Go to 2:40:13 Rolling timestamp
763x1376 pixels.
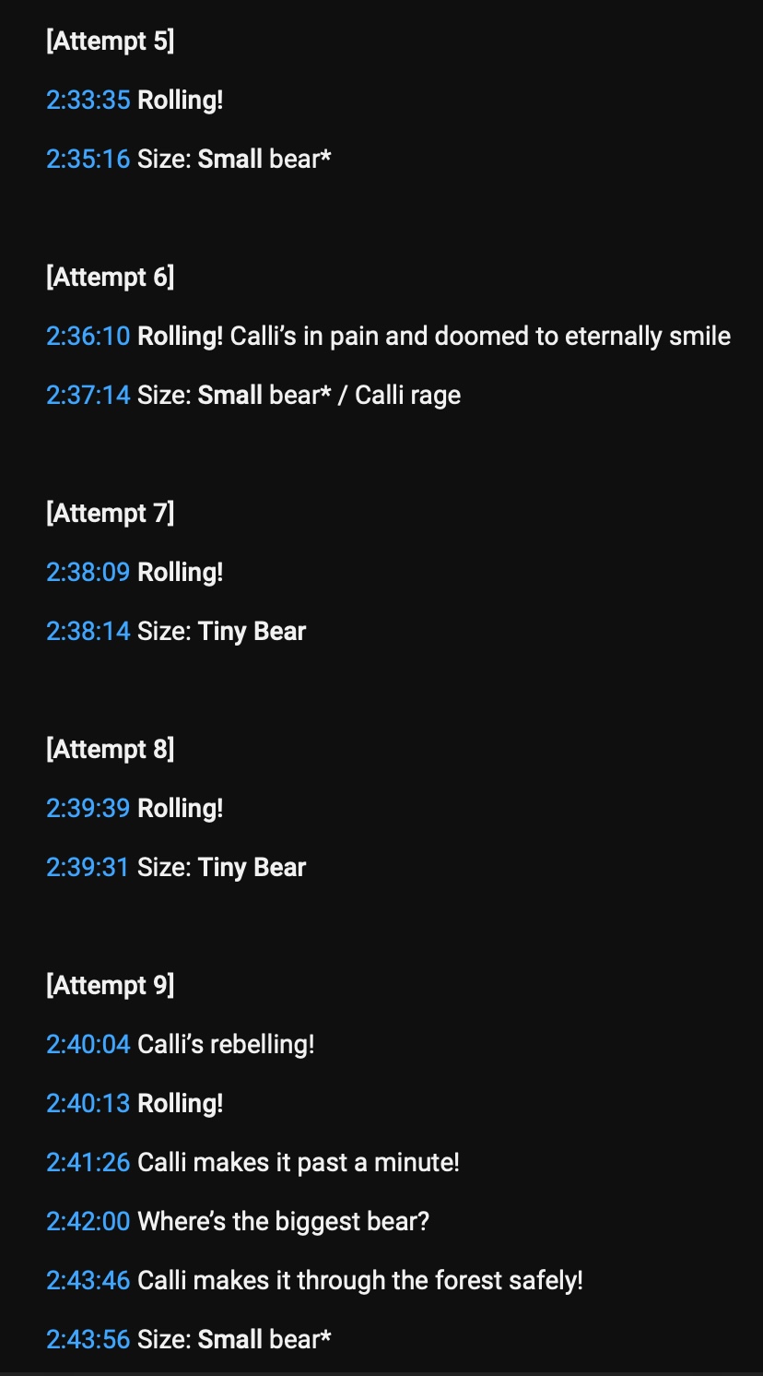88,1103
